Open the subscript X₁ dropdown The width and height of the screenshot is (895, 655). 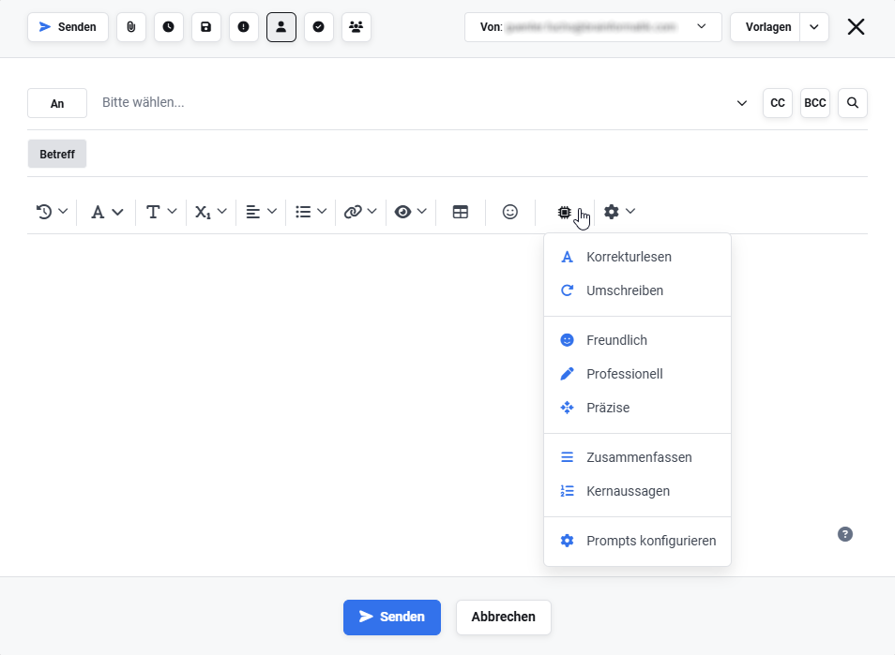pyautogui.click(x=211, y=212)
